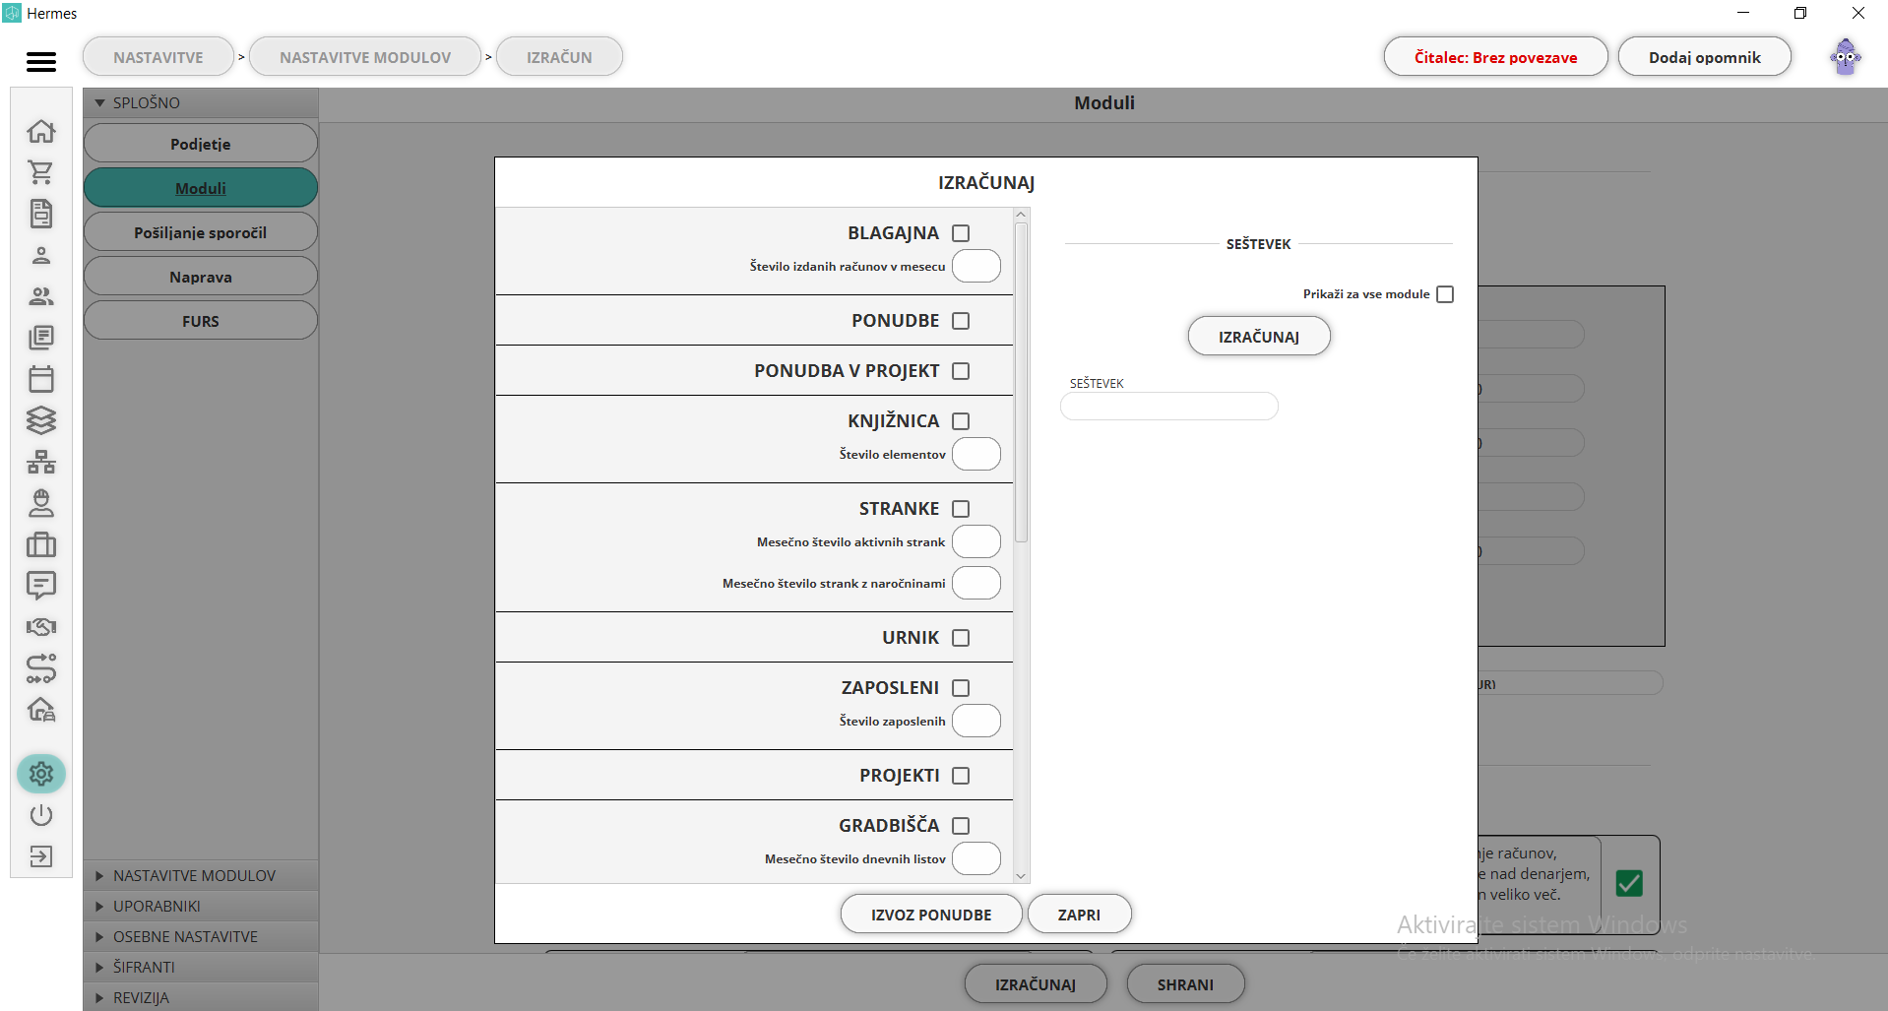Toggle the green checkmark box at bottom right
This screenshot has height=1011, width=1888.
(1629, 883)
